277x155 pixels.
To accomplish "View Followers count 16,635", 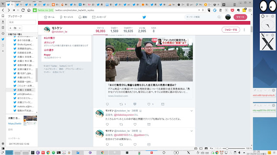I will tap(128, 30).
